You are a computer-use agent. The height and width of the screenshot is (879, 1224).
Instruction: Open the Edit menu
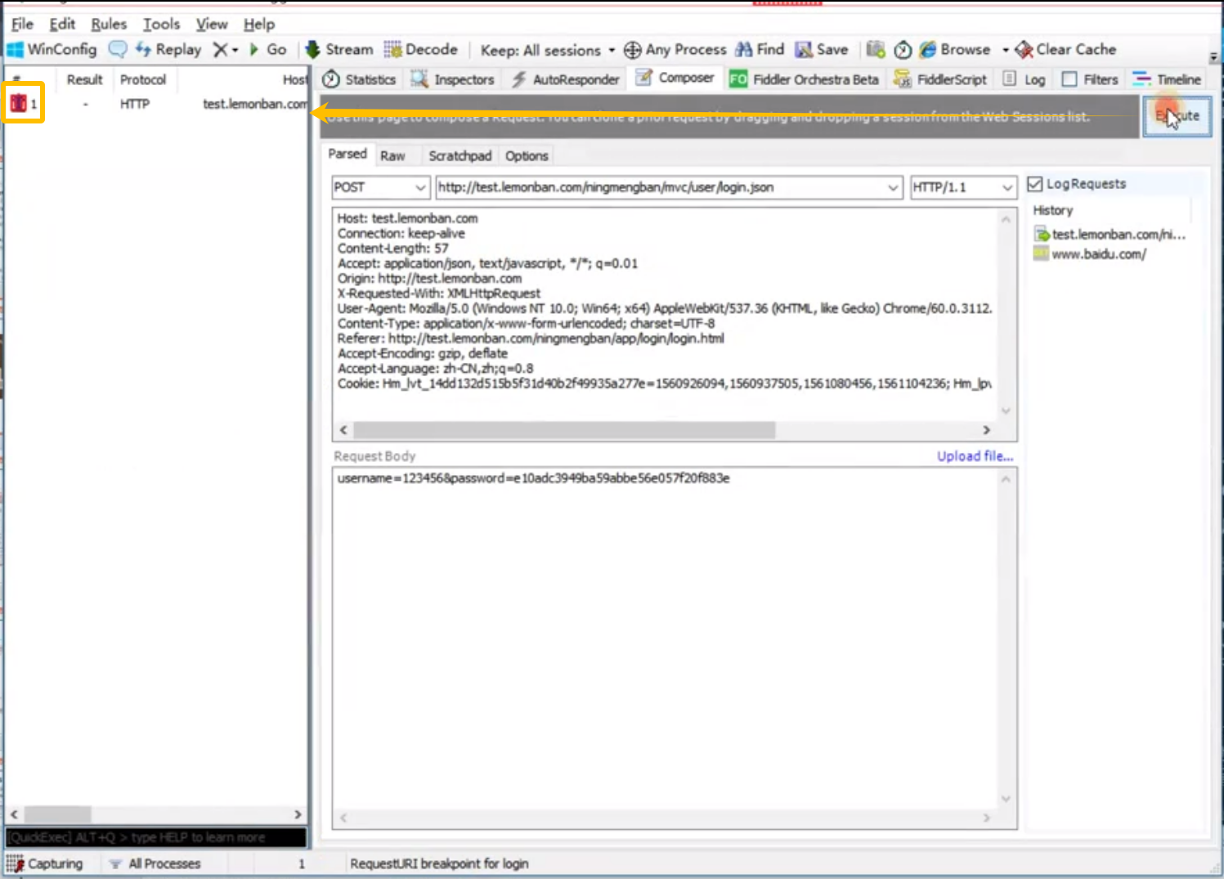(62, 24)
